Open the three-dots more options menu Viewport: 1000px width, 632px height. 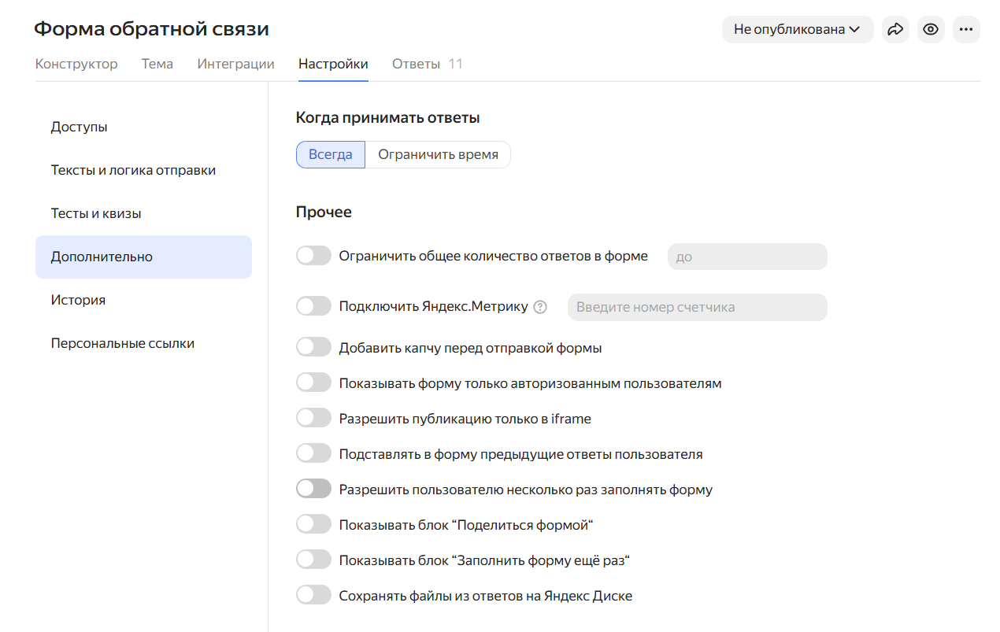click(966, 29)
